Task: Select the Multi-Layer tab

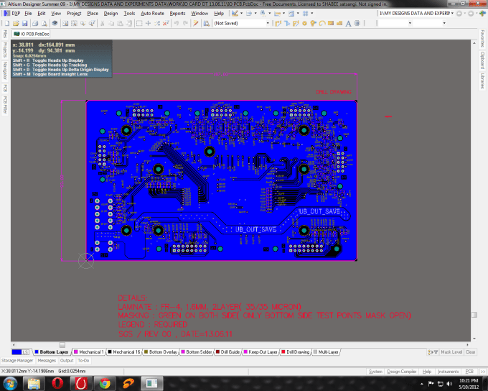Action: (326, 352)
